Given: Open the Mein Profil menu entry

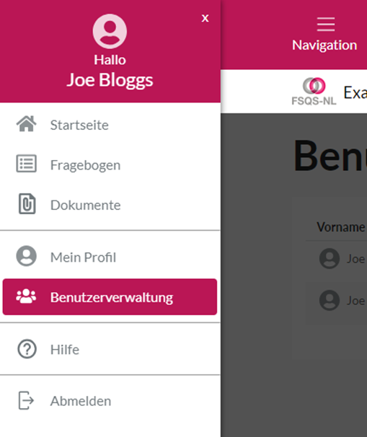Looking at the screenshot, I should pyautogui.click(x=110, y=257).
